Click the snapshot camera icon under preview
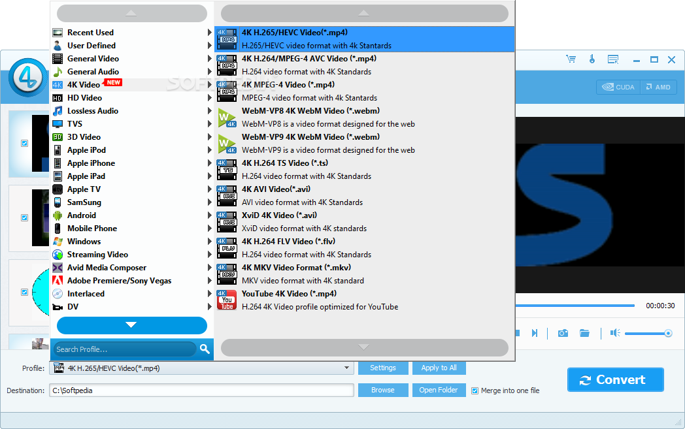The image size is (685, 429). tap(563, 334)
